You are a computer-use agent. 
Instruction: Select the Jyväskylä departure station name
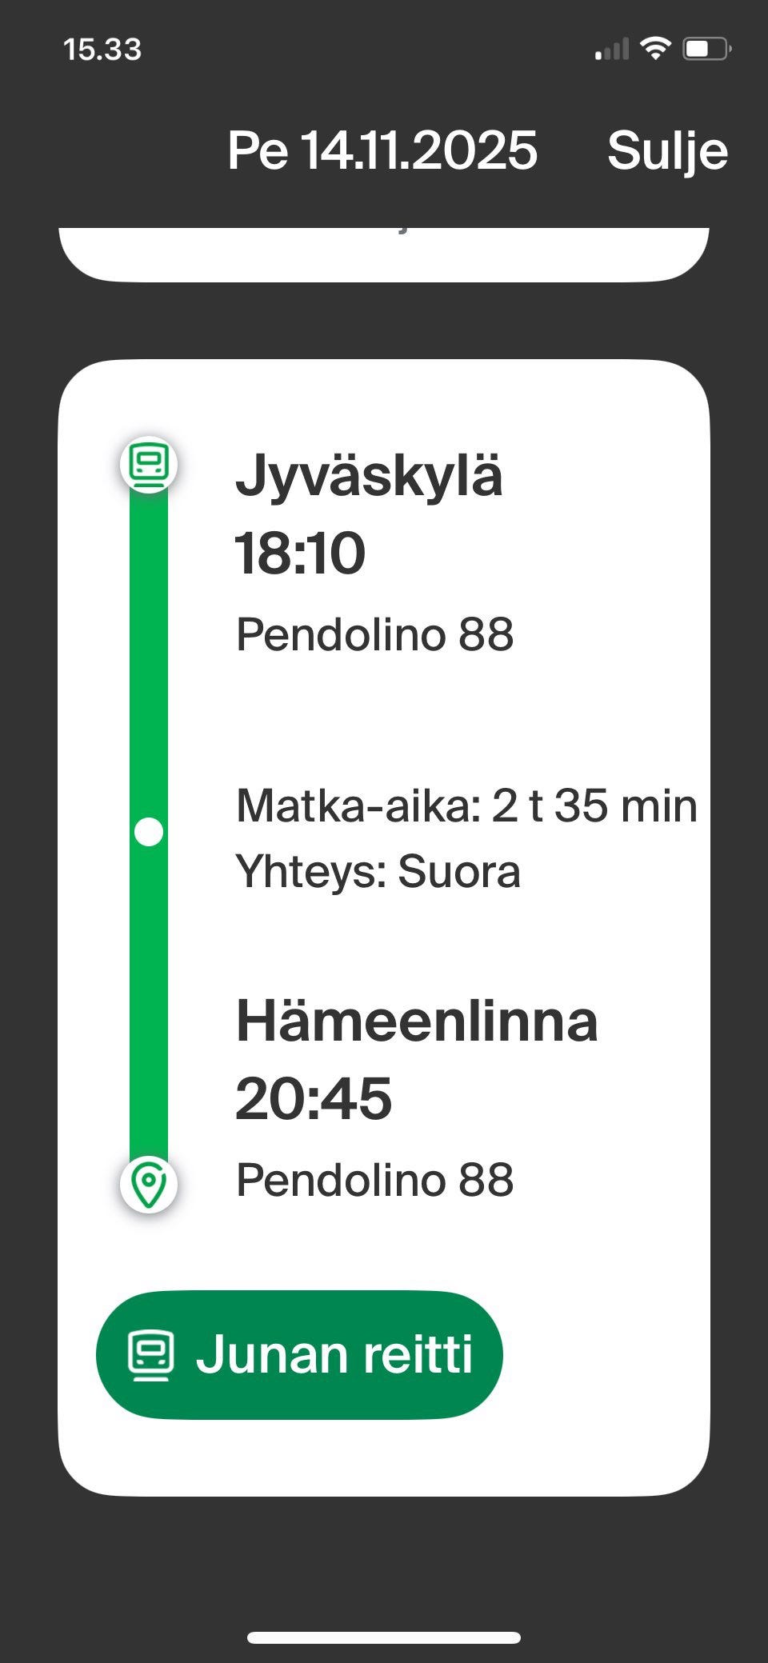point(369,476)
